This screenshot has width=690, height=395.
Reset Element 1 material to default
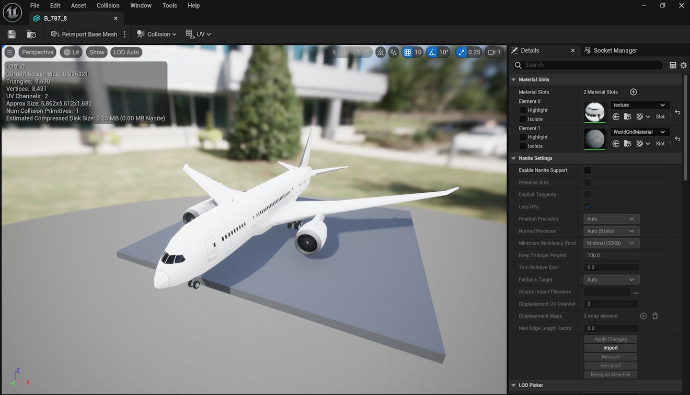(677, 138)
